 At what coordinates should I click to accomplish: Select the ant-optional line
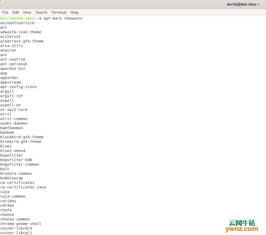point(14,64)
